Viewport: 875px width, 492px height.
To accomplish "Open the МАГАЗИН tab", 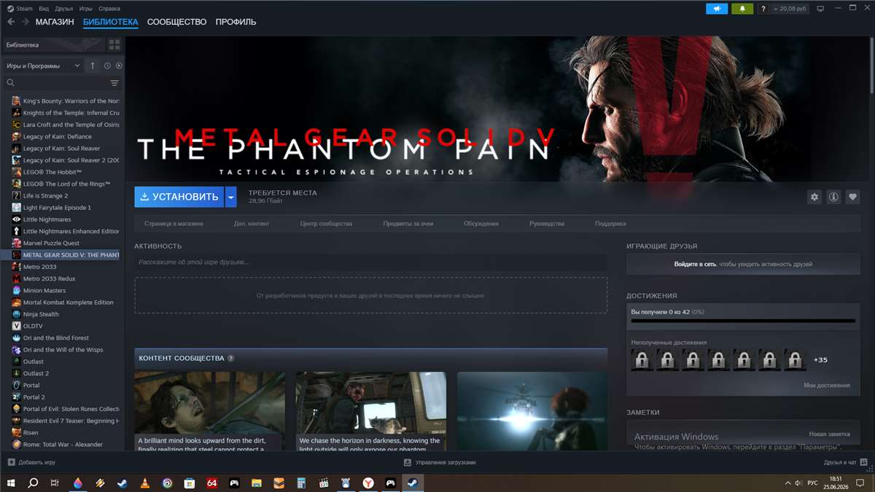I will [x=55, y=22].
